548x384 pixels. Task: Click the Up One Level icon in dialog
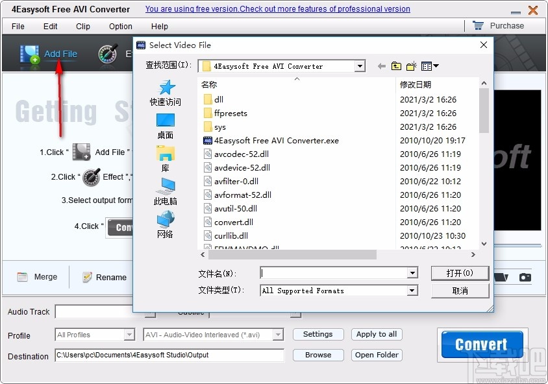point(396,66)
